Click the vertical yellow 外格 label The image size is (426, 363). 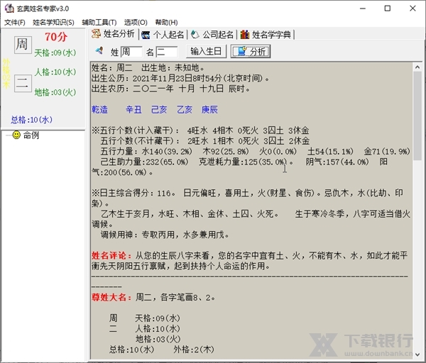6,74
